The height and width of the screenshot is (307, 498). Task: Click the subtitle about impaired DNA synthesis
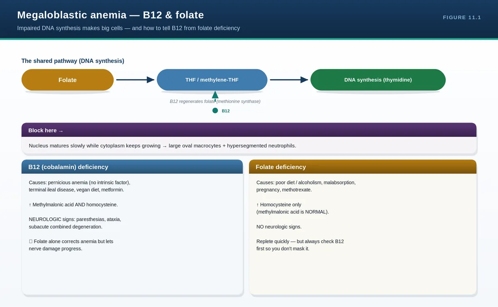click(x=129, y=28)
